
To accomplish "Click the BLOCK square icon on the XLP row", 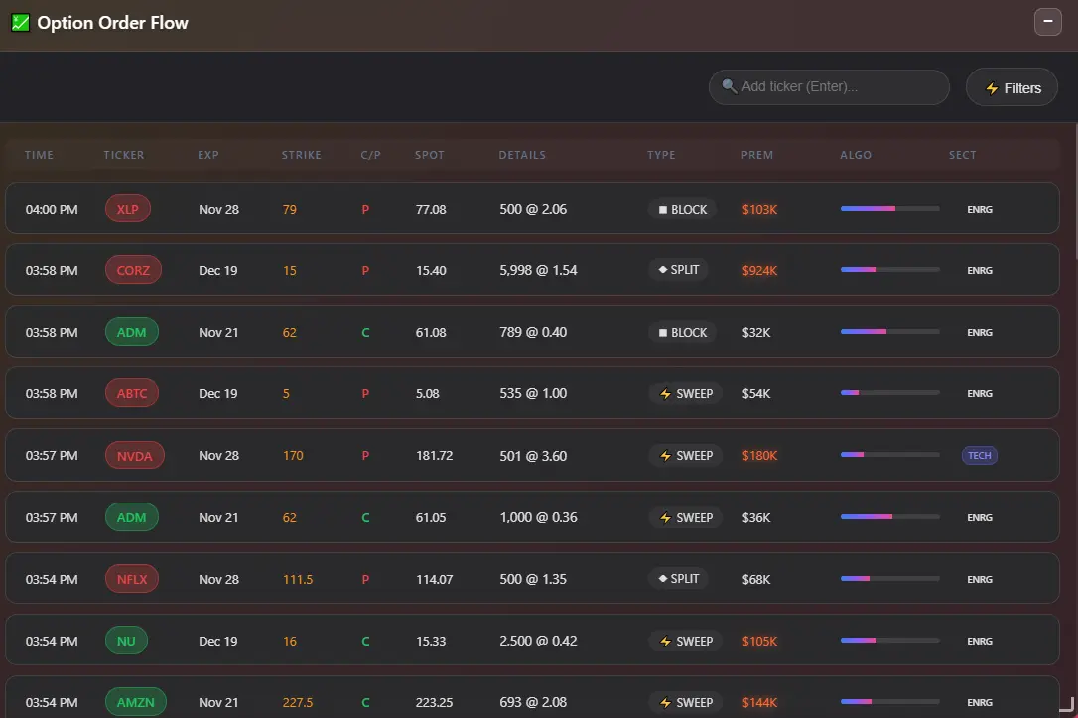I will point(665,209).
